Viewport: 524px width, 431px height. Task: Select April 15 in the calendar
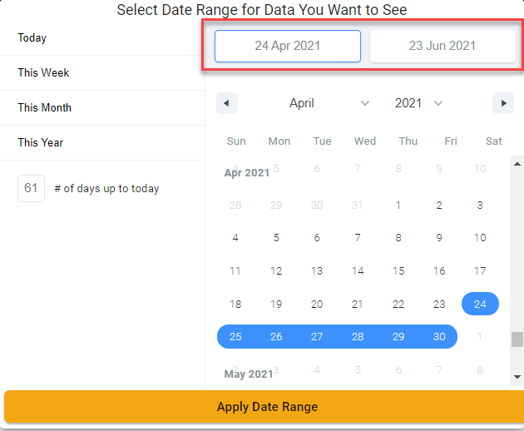point(398,271)
